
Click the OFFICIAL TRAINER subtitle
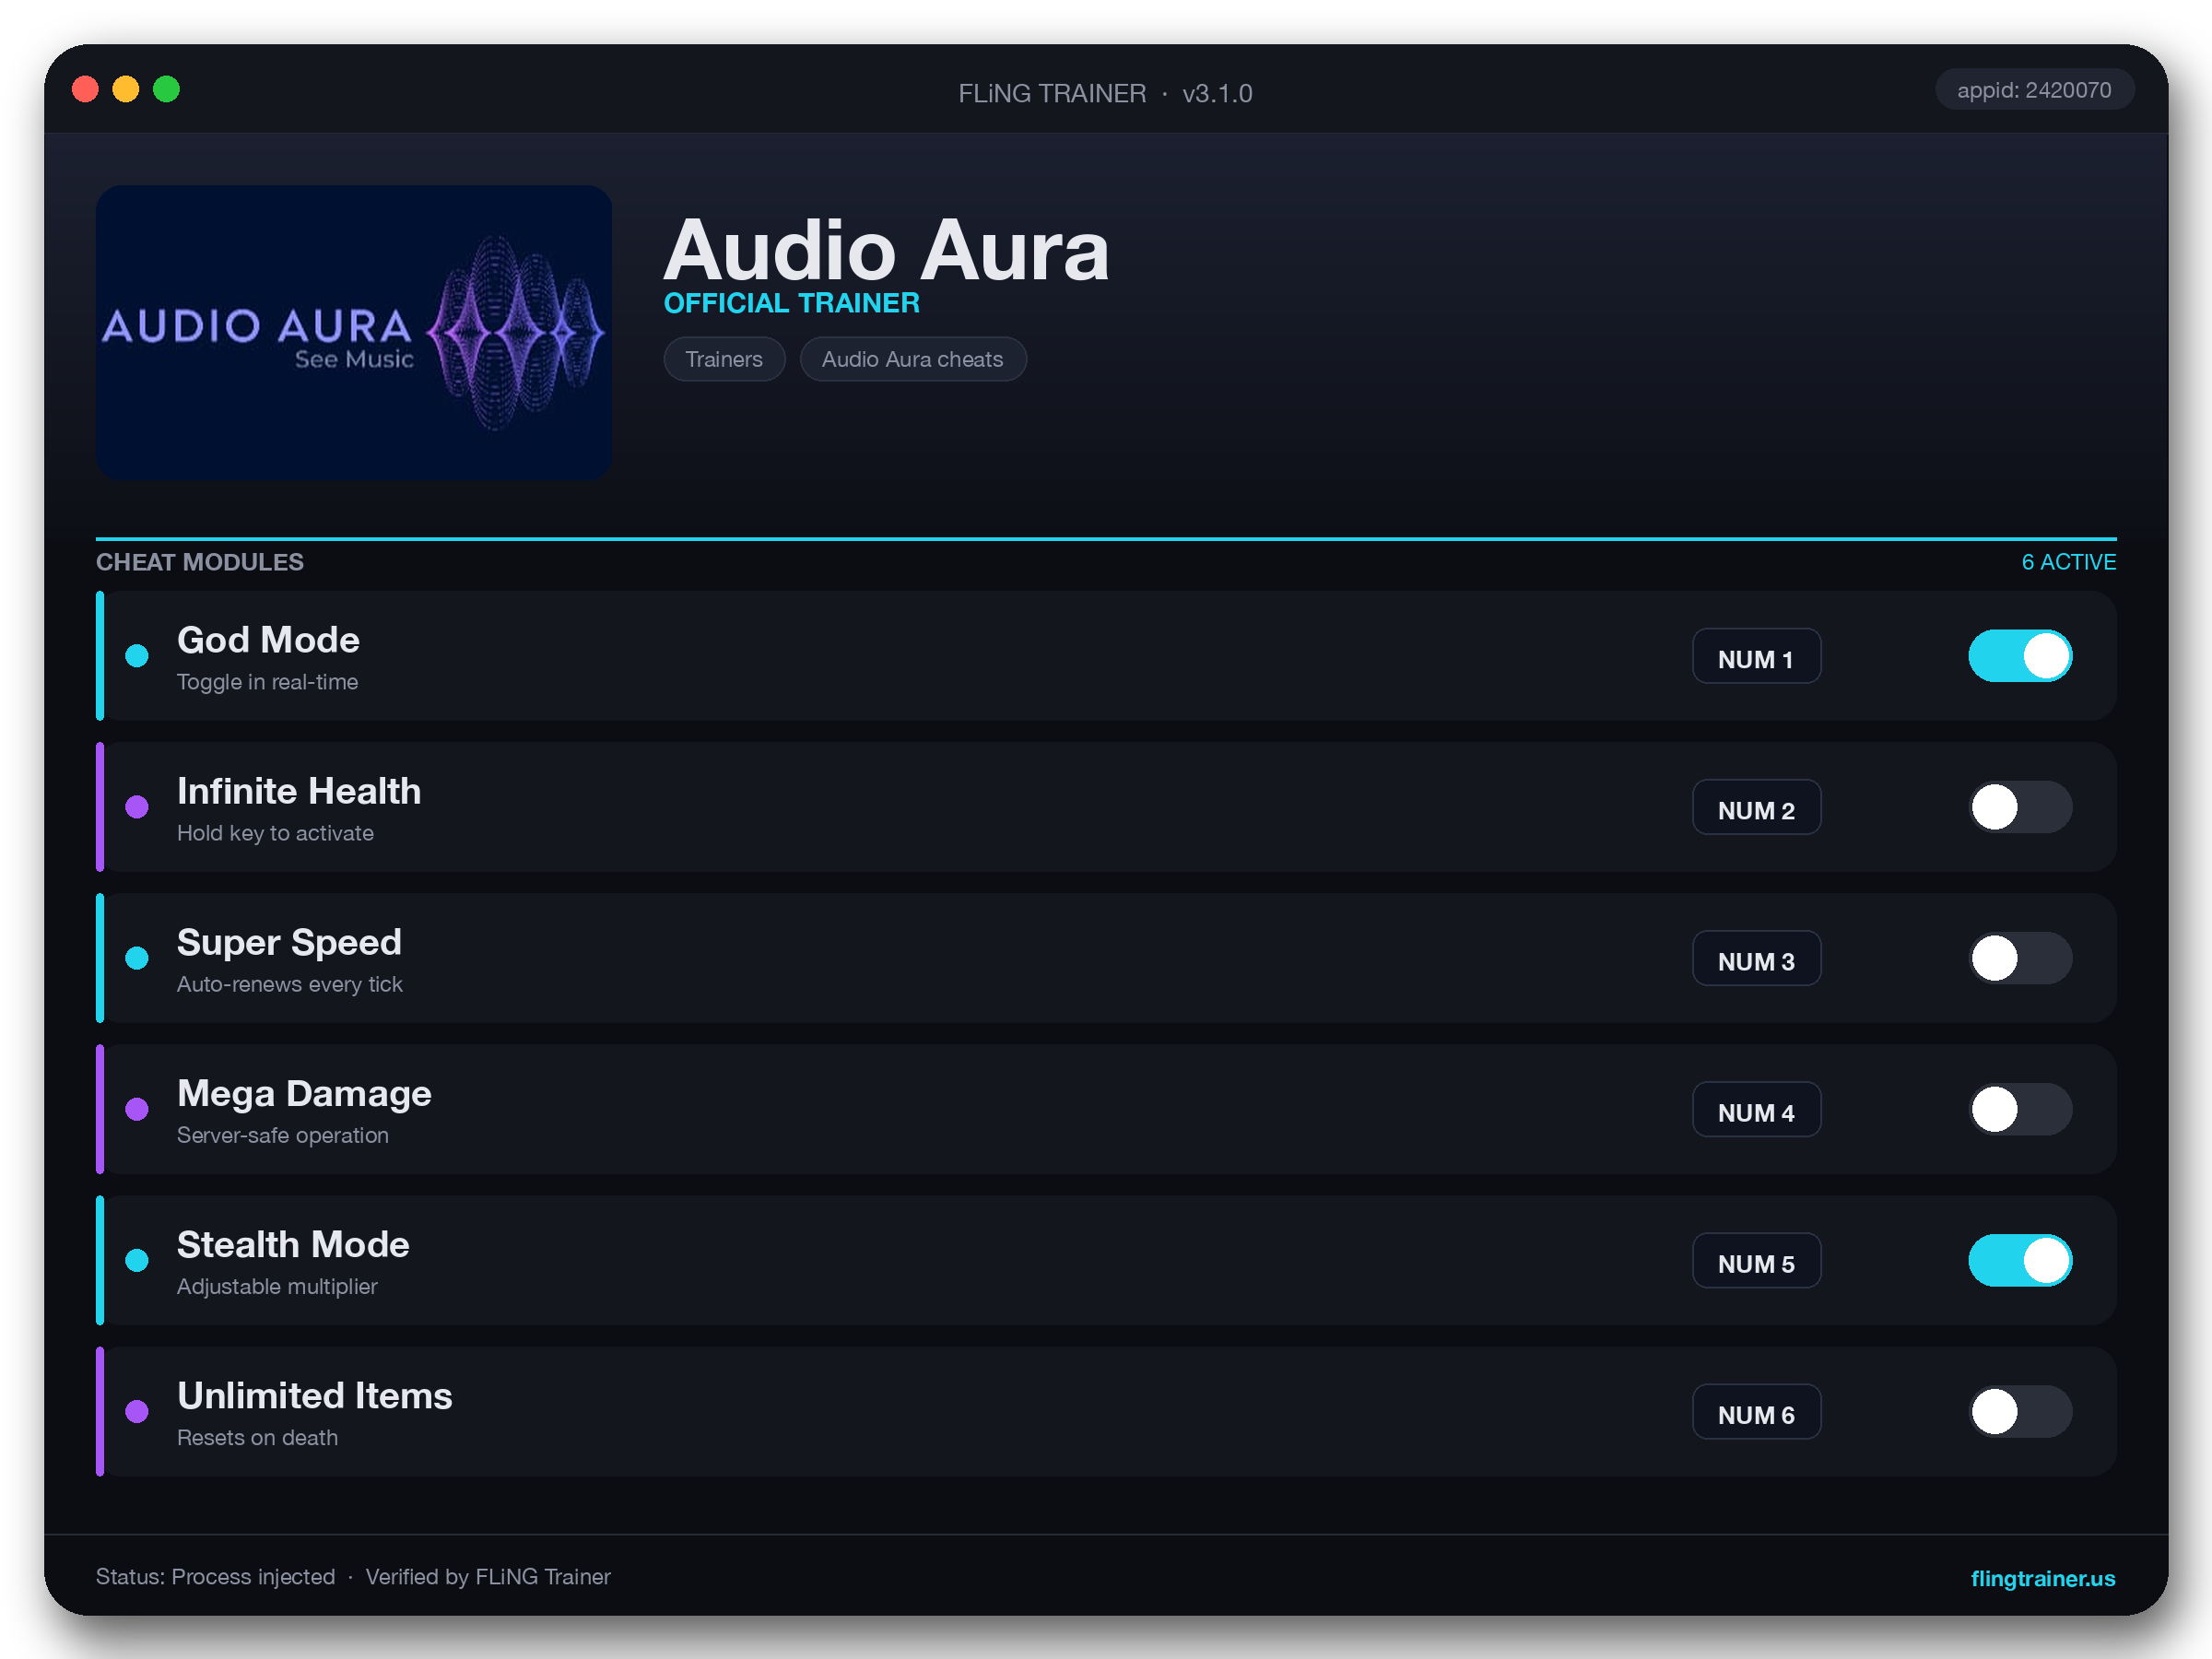tap(791, 303)
